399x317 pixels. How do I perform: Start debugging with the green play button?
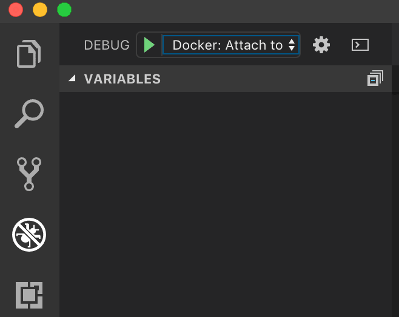pos(149,45)
